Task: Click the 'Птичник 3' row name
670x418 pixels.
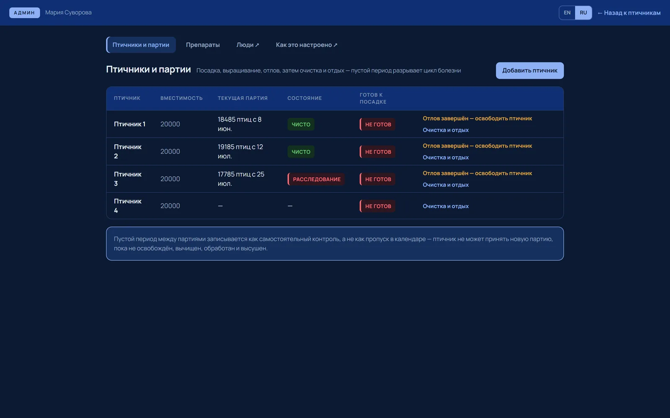Action: [x=128, y=179]
